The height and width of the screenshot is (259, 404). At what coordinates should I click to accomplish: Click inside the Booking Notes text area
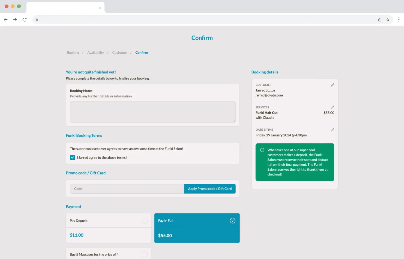pos(153,112)
